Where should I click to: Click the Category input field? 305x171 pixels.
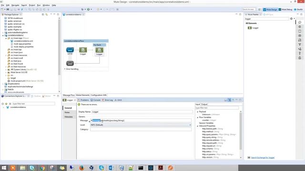(x=141, y=129)
